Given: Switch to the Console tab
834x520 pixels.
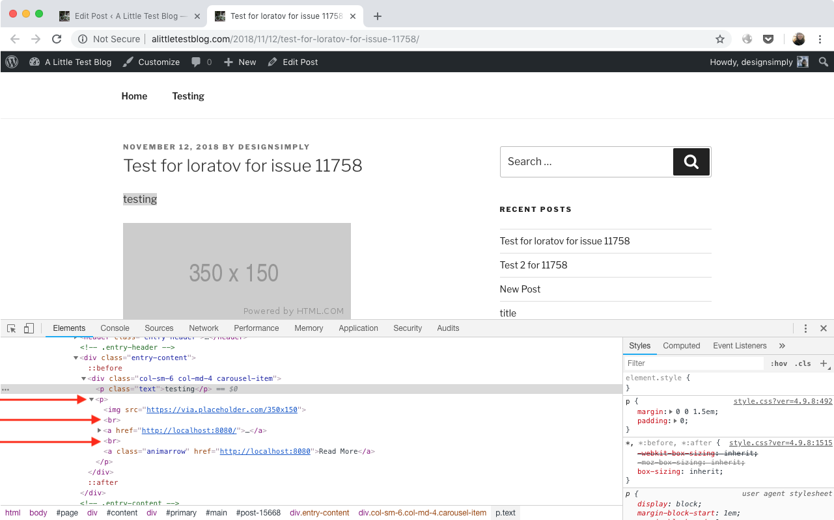Looking at the screenshot, I should click(x=115, y=328).
